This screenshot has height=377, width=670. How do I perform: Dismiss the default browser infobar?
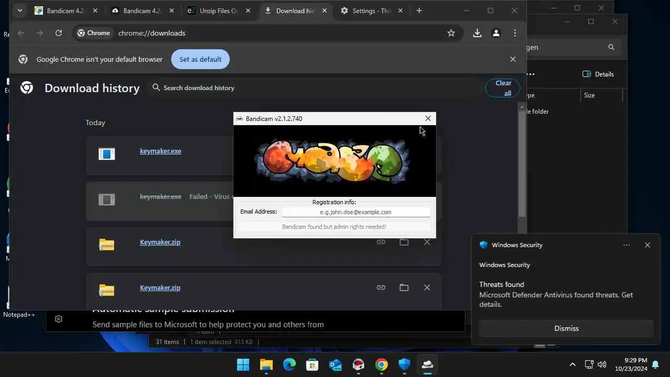[513, 59]
